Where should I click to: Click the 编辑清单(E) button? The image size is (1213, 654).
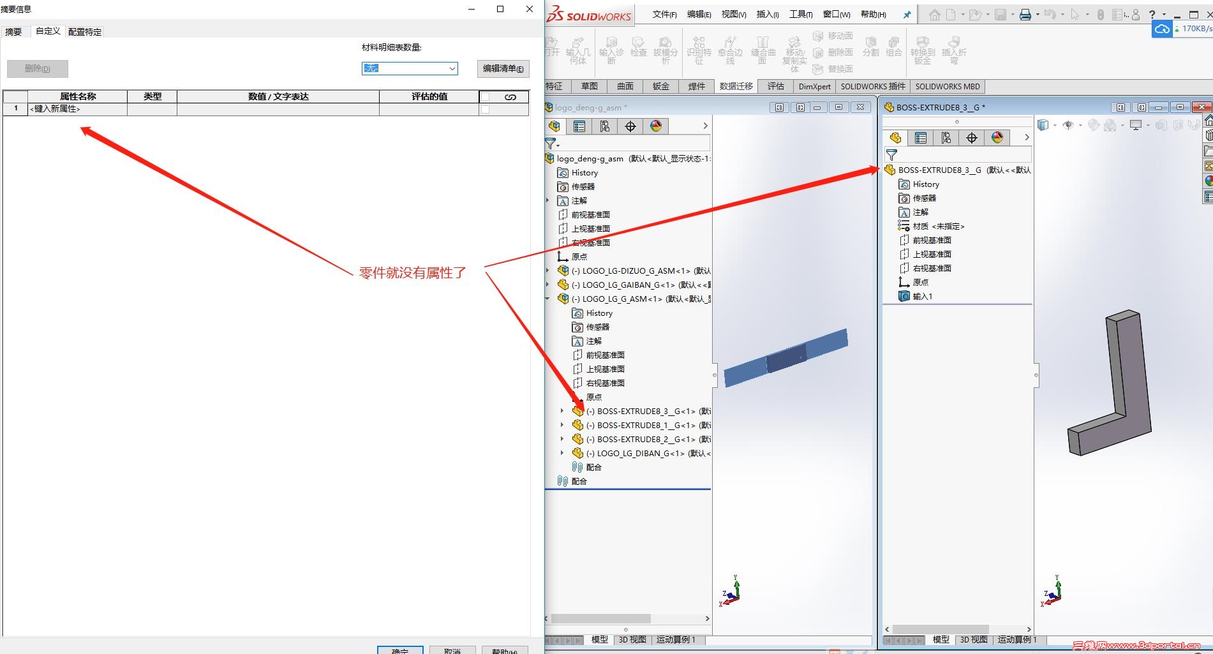503,69
